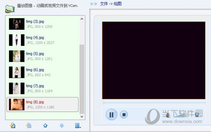Click file name timg (7).jpg

click(x=35, y=86)
